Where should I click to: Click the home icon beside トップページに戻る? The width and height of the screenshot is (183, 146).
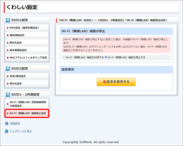point(7,131)
